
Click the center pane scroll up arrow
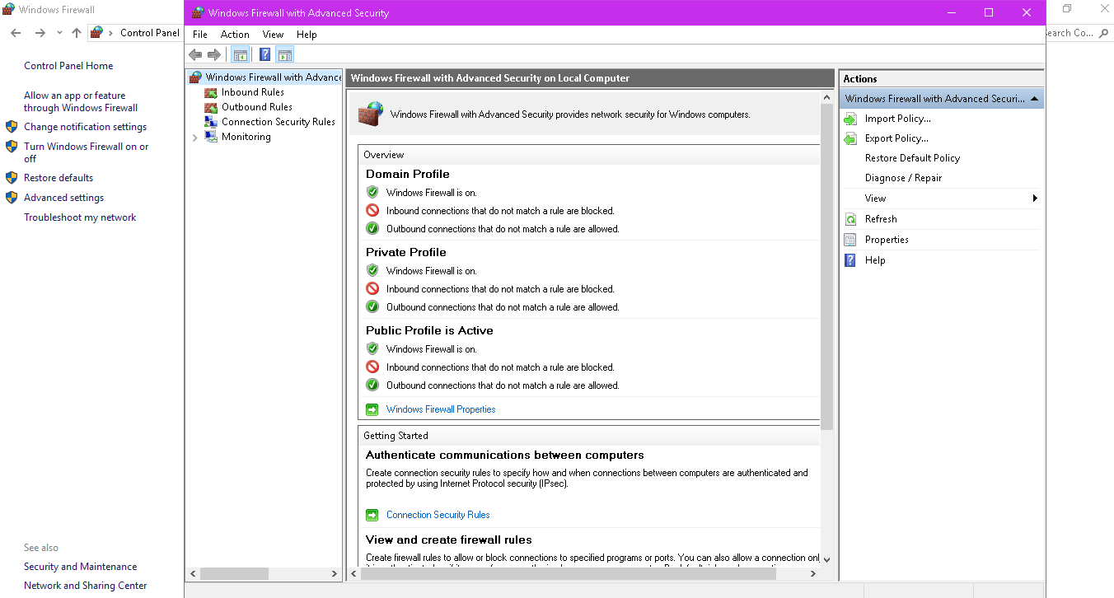coord(826,97)
